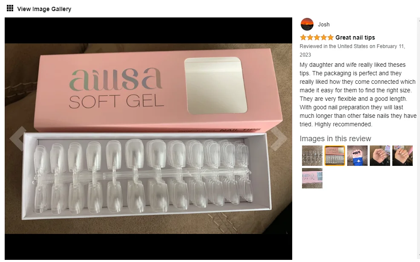Image resolution: width=420 pixels, height=262 pixels.
Task: Select fifth thumbnail showing hand with nails
Action: [402, 156]
